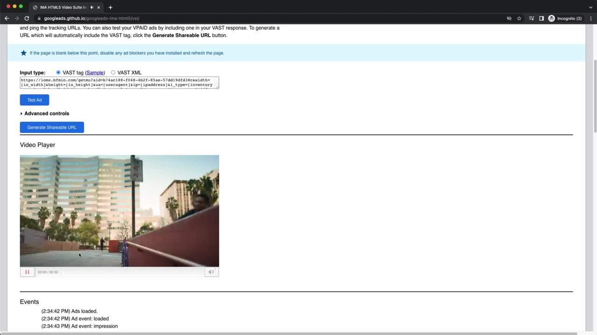This screenshot has height=335, width=597.
Task: Close the IMA HTML5 Video Suite tab
Action: point(98,7)
